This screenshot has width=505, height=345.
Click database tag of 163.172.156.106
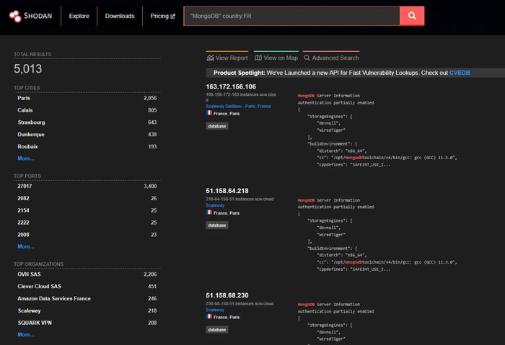click(216, 126)
